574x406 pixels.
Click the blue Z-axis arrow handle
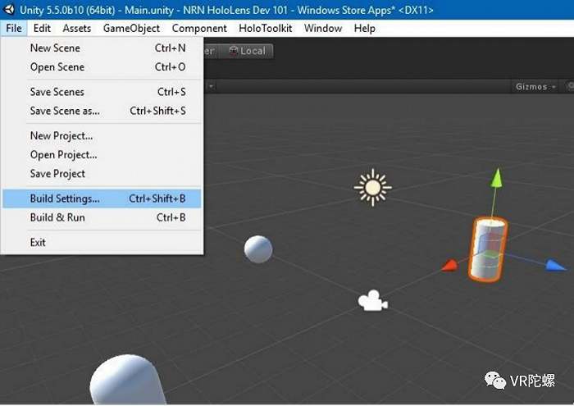click(556, 265)
